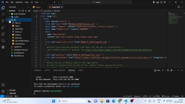The height and width of the screenshot is (104, 185).
Task: Open Explorer views and more actions menu
Action: tap(28, 7)
